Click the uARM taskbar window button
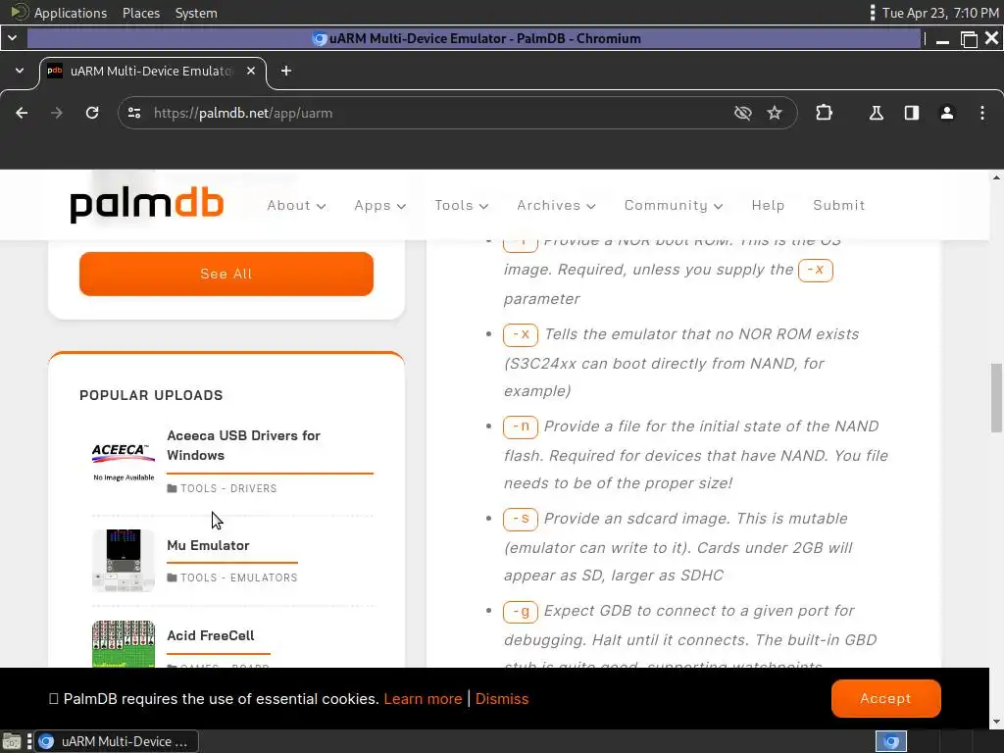The height and width of the screenshot is (753, 1004). pos(116,741)
